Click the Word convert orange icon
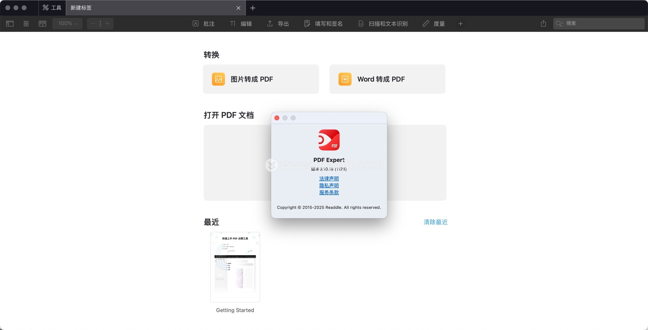Screen dimensions: 648x330 (345, 79)
